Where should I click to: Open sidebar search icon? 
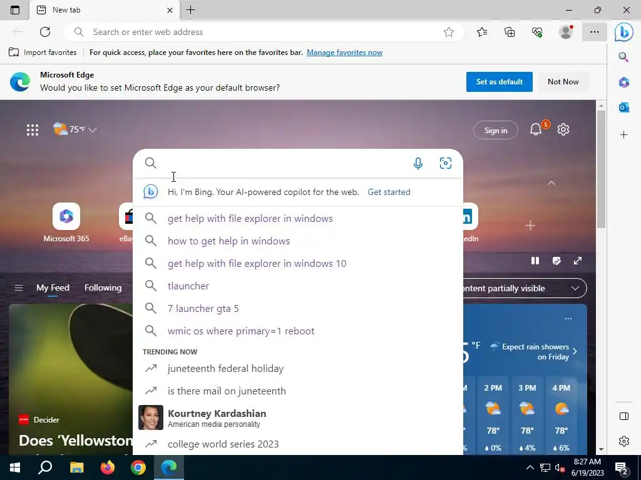(623, 57)
